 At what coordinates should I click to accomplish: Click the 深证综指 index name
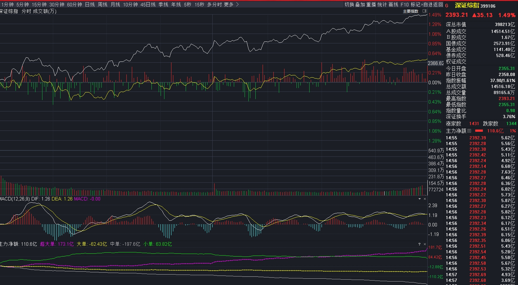click(467, 5)
